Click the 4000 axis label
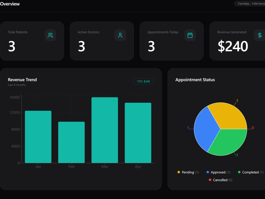The width and height of the screenshot is (265, 199). (x=15, y=146)
